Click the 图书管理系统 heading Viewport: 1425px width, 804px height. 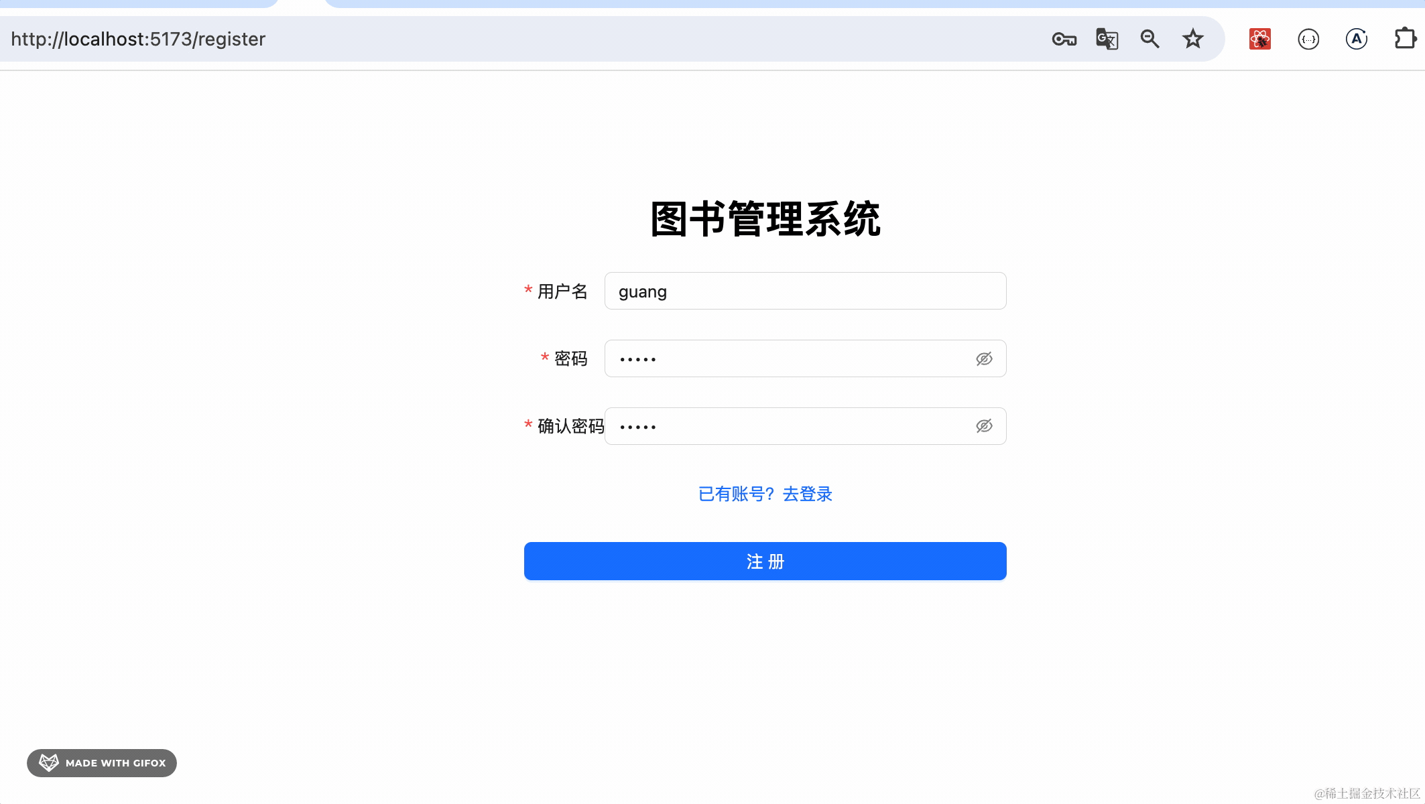click(765, 219)
